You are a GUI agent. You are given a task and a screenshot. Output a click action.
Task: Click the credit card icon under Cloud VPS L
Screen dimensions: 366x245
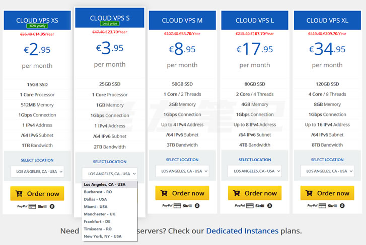click(250, 205)
